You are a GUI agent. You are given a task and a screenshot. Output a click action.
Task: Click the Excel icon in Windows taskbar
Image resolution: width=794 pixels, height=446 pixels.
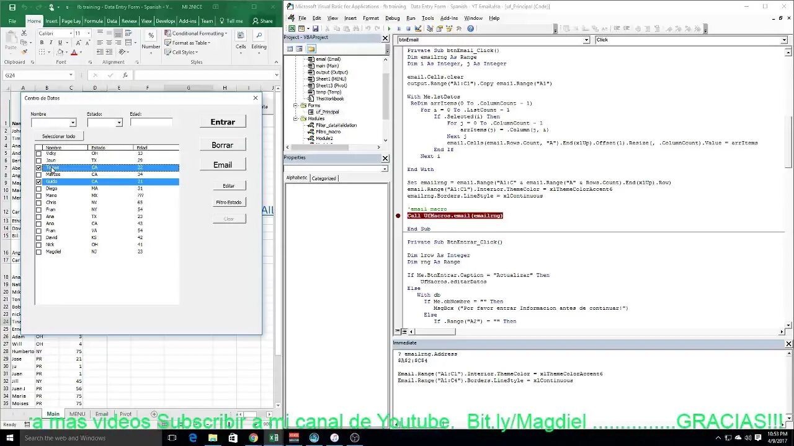[x=274, y=438]
